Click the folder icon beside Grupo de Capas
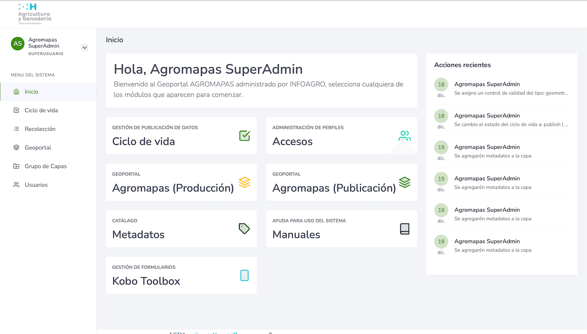This screenshot has height=334, width=587. tap(16, 166)
